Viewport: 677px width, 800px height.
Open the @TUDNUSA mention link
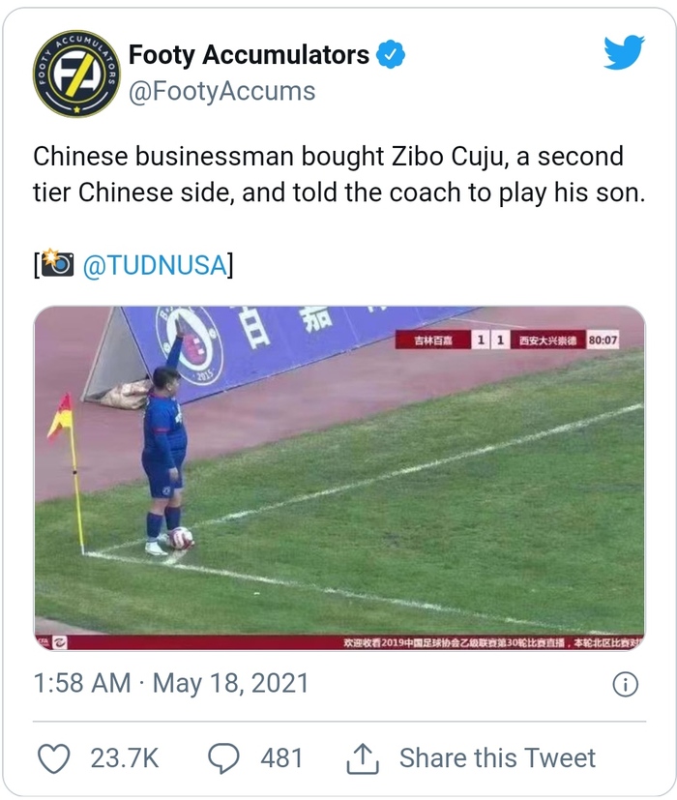pyautogui.click(x=154, y=265)
